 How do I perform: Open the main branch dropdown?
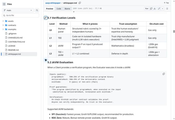pyautogui.click(x=18, y=10)
